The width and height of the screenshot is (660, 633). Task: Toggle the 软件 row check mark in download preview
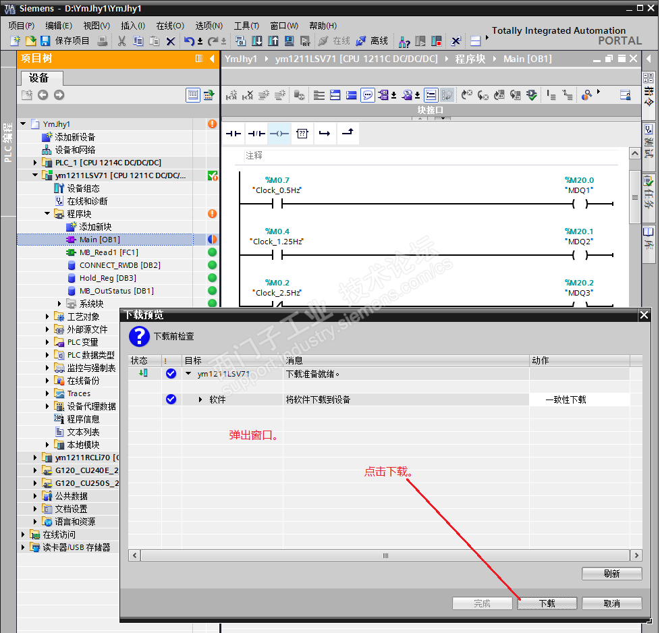(x=171, y=400)
